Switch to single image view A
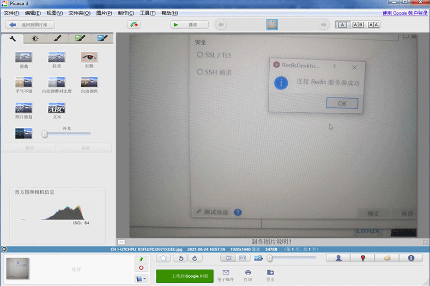430x286 pixels. [342, 25]
